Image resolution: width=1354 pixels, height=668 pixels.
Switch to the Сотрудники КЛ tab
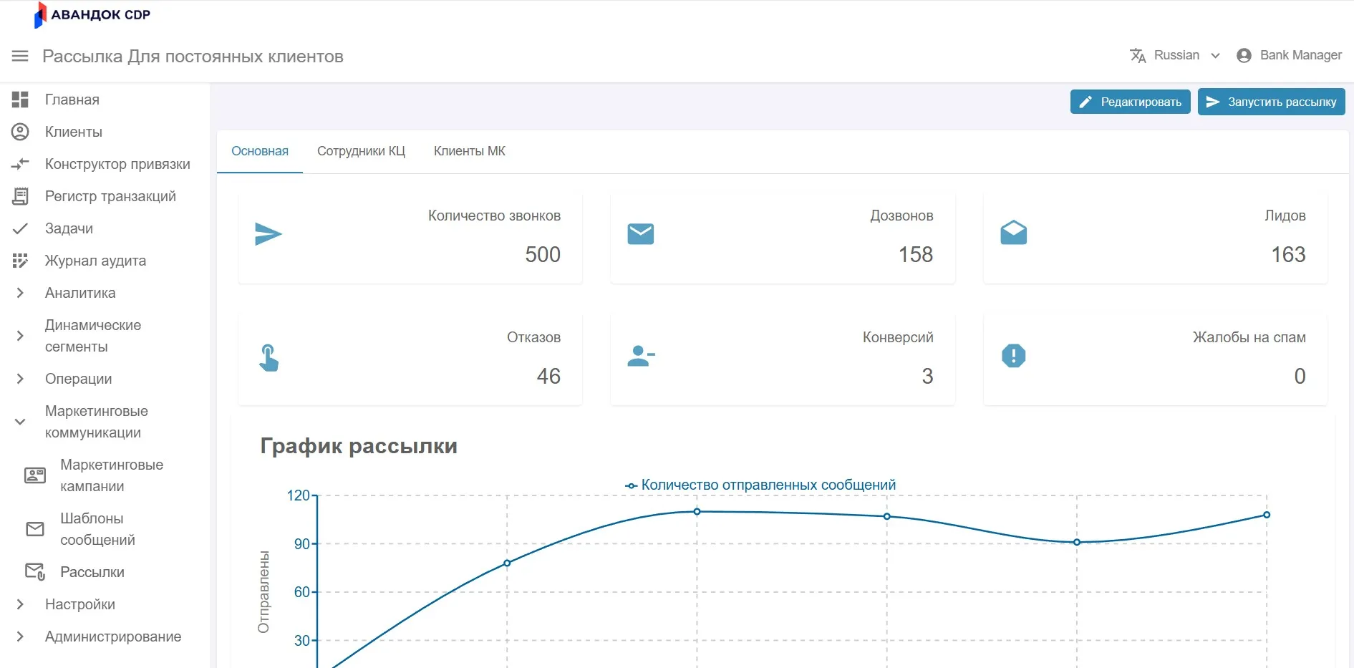coord(361,151)
